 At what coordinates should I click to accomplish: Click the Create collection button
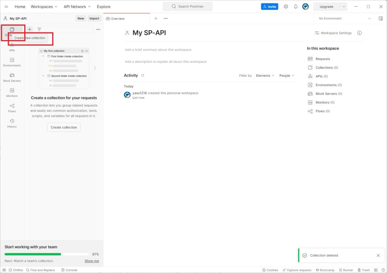[64, 127]
